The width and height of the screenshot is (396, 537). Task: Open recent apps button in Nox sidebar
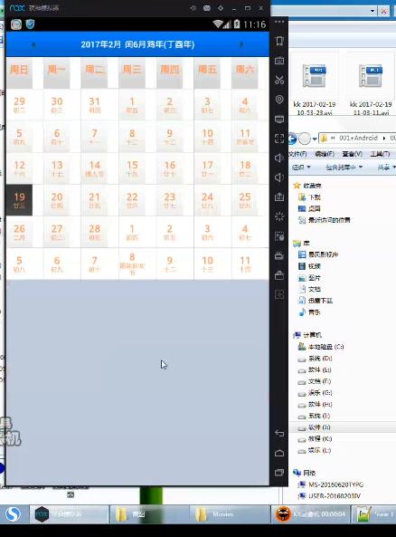pyautogui.click(x=279, y=473)
